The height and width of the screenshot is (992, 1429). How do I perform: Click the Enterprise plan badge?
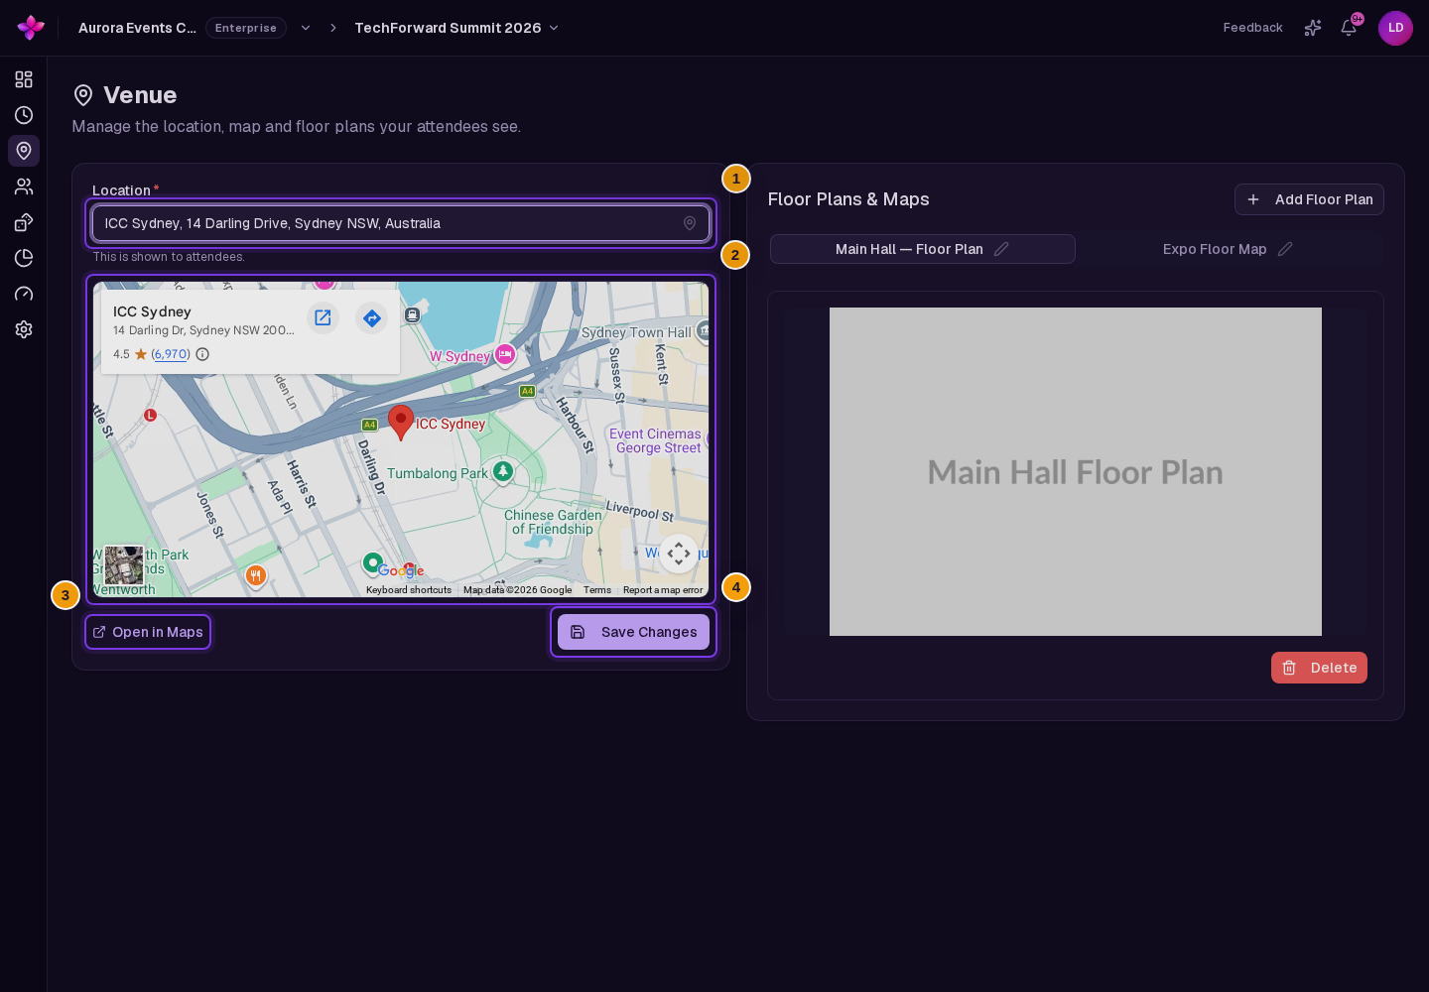[246, 28]
